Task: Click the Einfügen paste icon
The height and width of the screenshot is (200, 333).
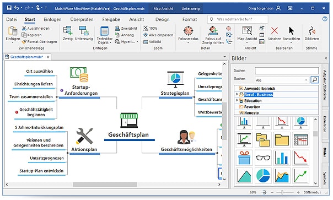Action: coord(13,31)
